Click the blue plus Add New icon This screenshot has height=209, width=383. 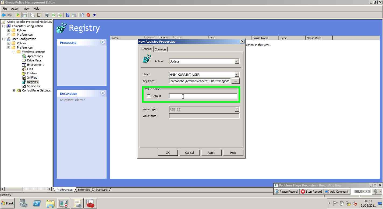(x=94, y=15)
